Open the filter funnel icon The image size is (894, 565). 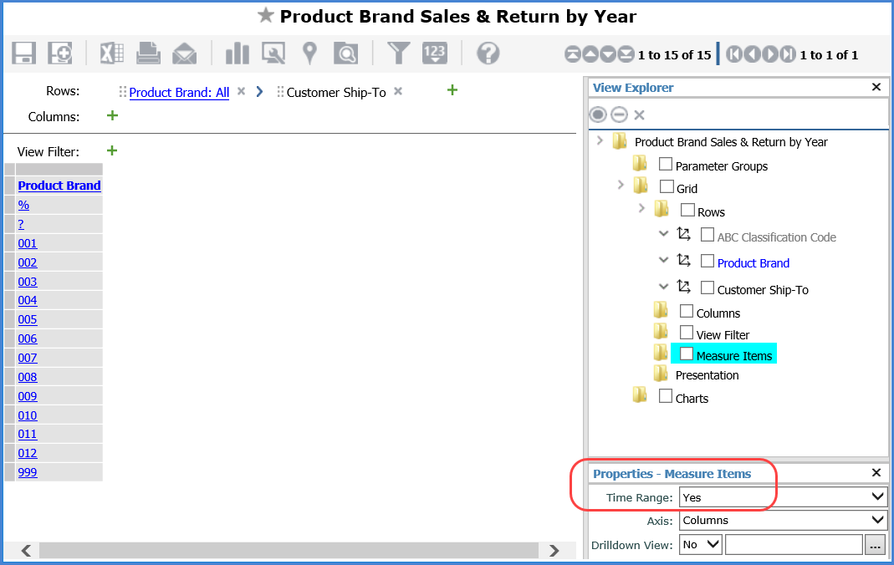pos(399,53)
